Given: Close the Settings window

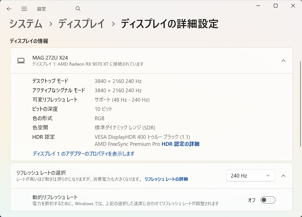Looking at the screenshot, I should pos(293,6).
